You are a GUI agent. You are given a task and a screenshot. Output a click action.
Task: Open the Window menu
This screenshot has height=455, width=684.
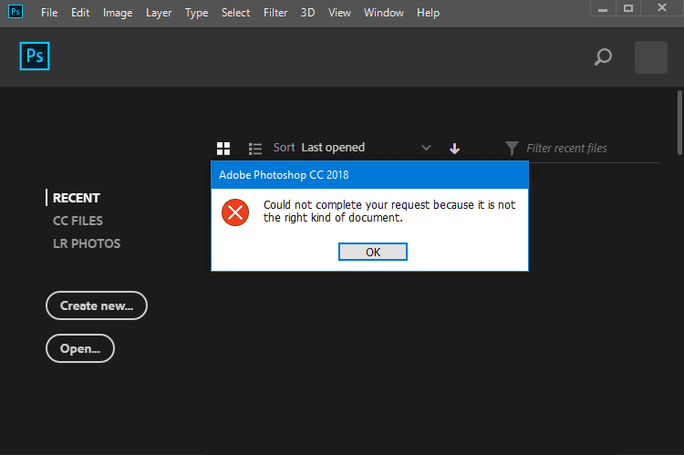(x=383, y=13)
